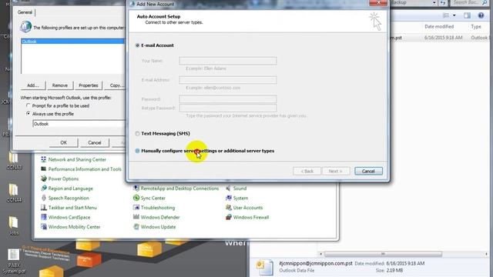Open the Windows Update icon
493x277 pixels.
click(x=136, y=227)
